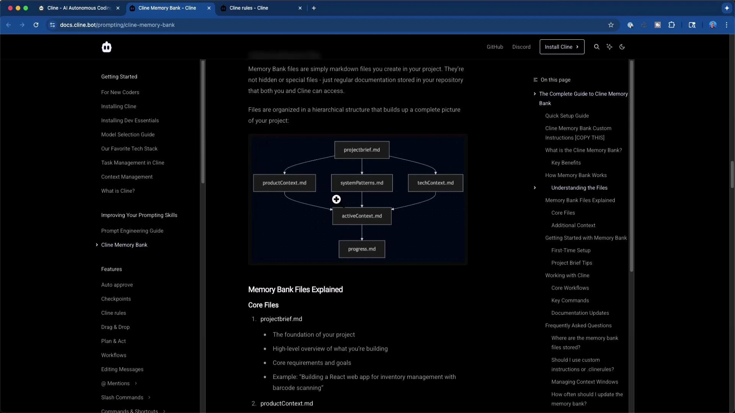735x413 pixels.
Task: Open the browser extensions puzzle-piece icon
Action: 672,25
